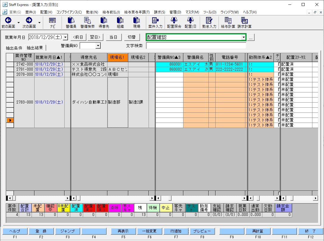Click the menu bar document icon

tap(5, 12)
